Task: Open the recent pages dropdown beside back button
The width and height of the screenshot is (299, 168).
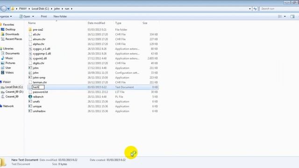Action: pyautogui.click(x=8, y=9)
